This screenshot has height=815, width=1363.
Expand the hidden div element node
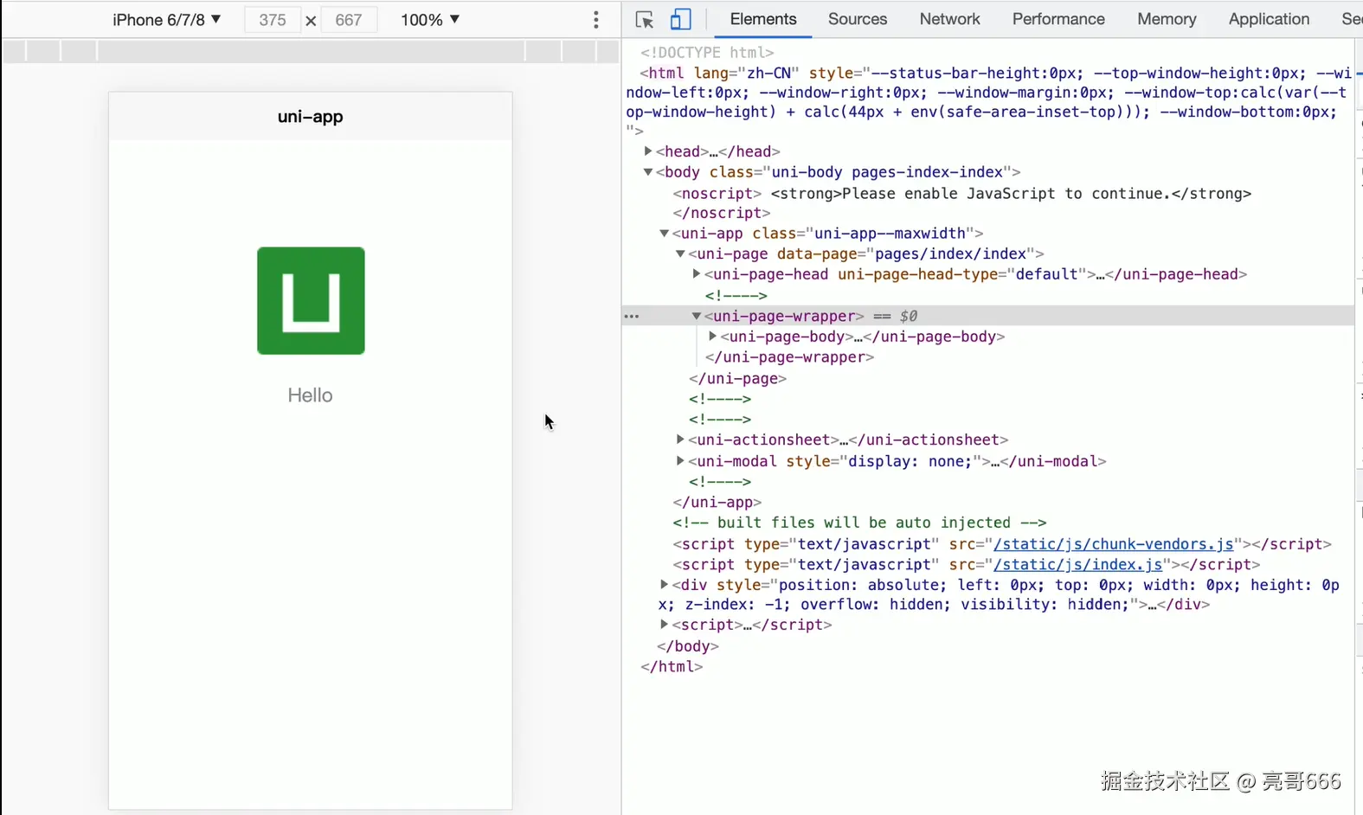(x=664, y=585)
